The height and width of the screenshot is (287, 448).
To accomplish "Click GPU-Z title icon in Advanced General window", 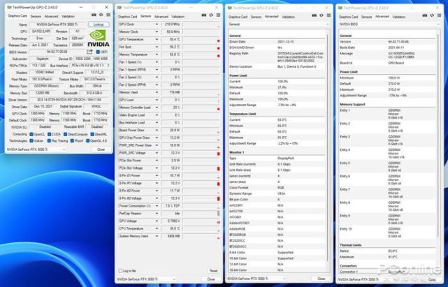I will [x=230, y=8].
